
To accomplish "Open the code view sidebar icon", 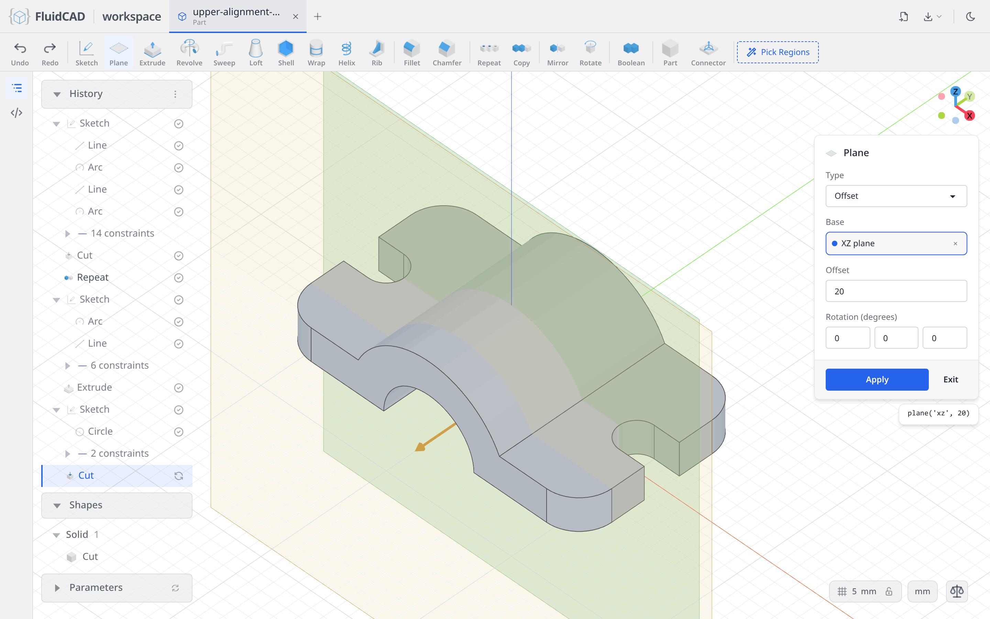I will pyautogui.click(x=17, y=113).
